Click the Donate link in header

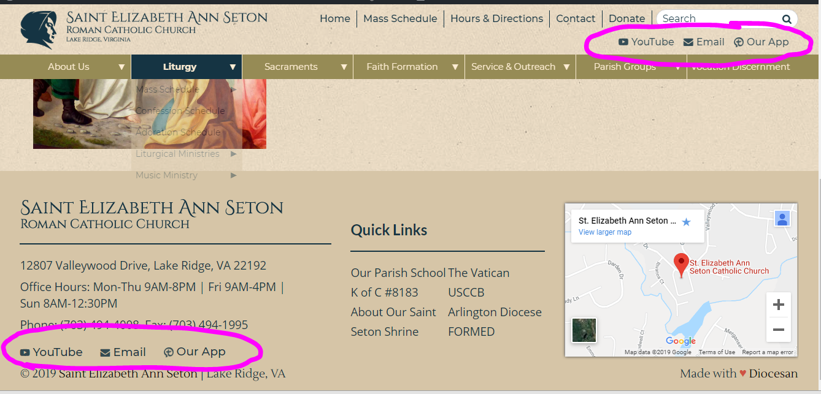point(626,19)
